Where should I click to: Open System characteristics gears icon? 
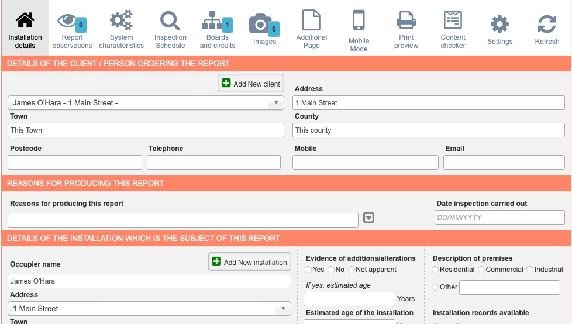click(121, 20)
